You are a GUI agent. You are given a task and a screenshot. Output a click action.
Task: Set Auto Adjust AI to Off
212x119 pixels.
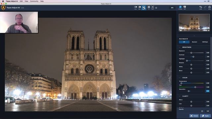[x=184, y=42]
